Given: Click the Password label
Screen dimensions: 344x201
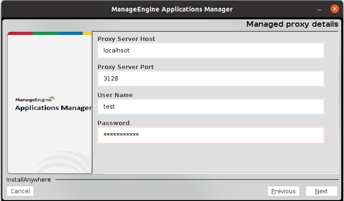Looking at the screenshot, I should 114,123.
